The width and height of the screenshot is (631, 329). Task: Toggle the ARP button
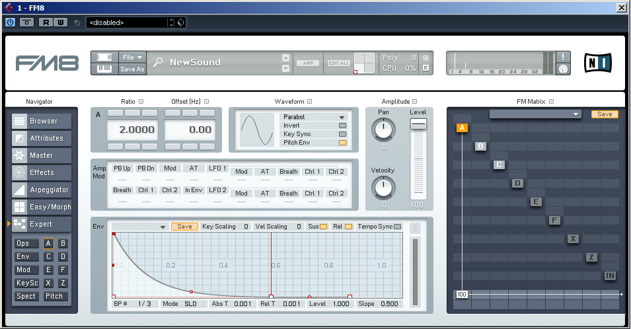[x=309, y=63]
